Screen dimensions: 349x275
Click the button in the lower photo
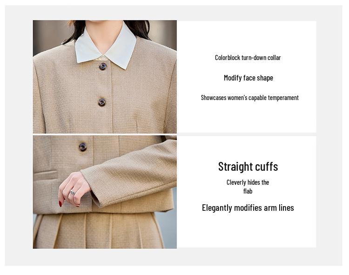(x=82, y=147)
